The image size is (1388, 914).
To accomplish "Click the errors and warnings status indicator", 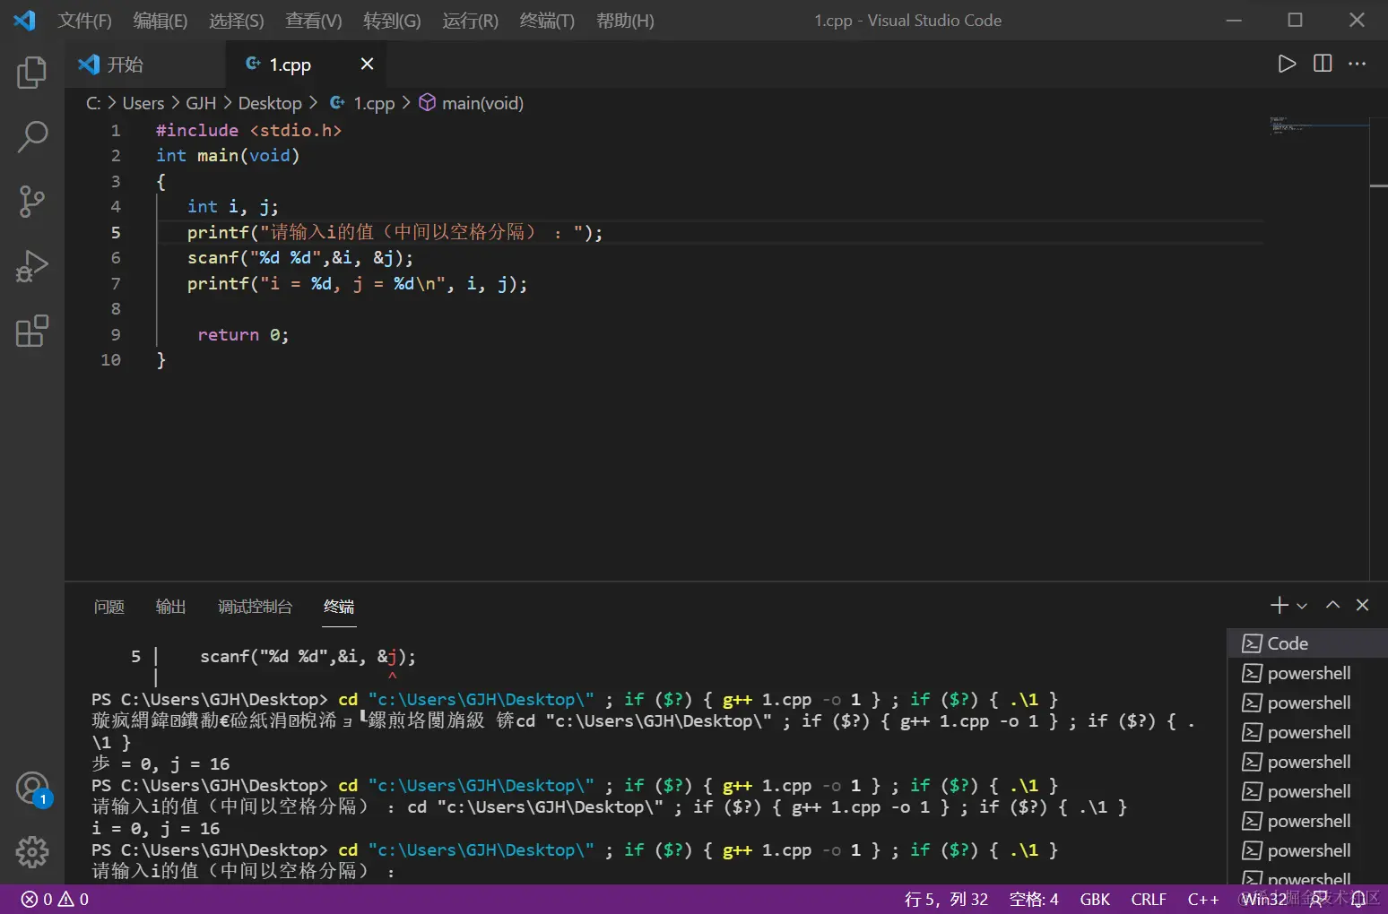I will tap(56, 900).
